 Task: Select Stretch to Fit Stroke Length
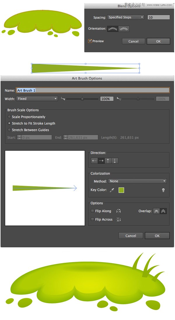pos(9,124)
